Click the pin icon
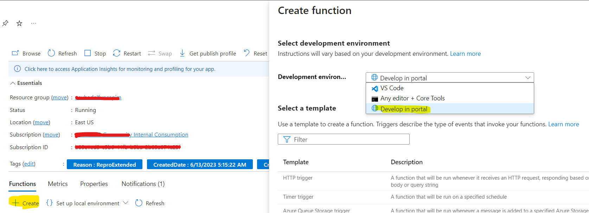589x213 pixels. (5, 24)
